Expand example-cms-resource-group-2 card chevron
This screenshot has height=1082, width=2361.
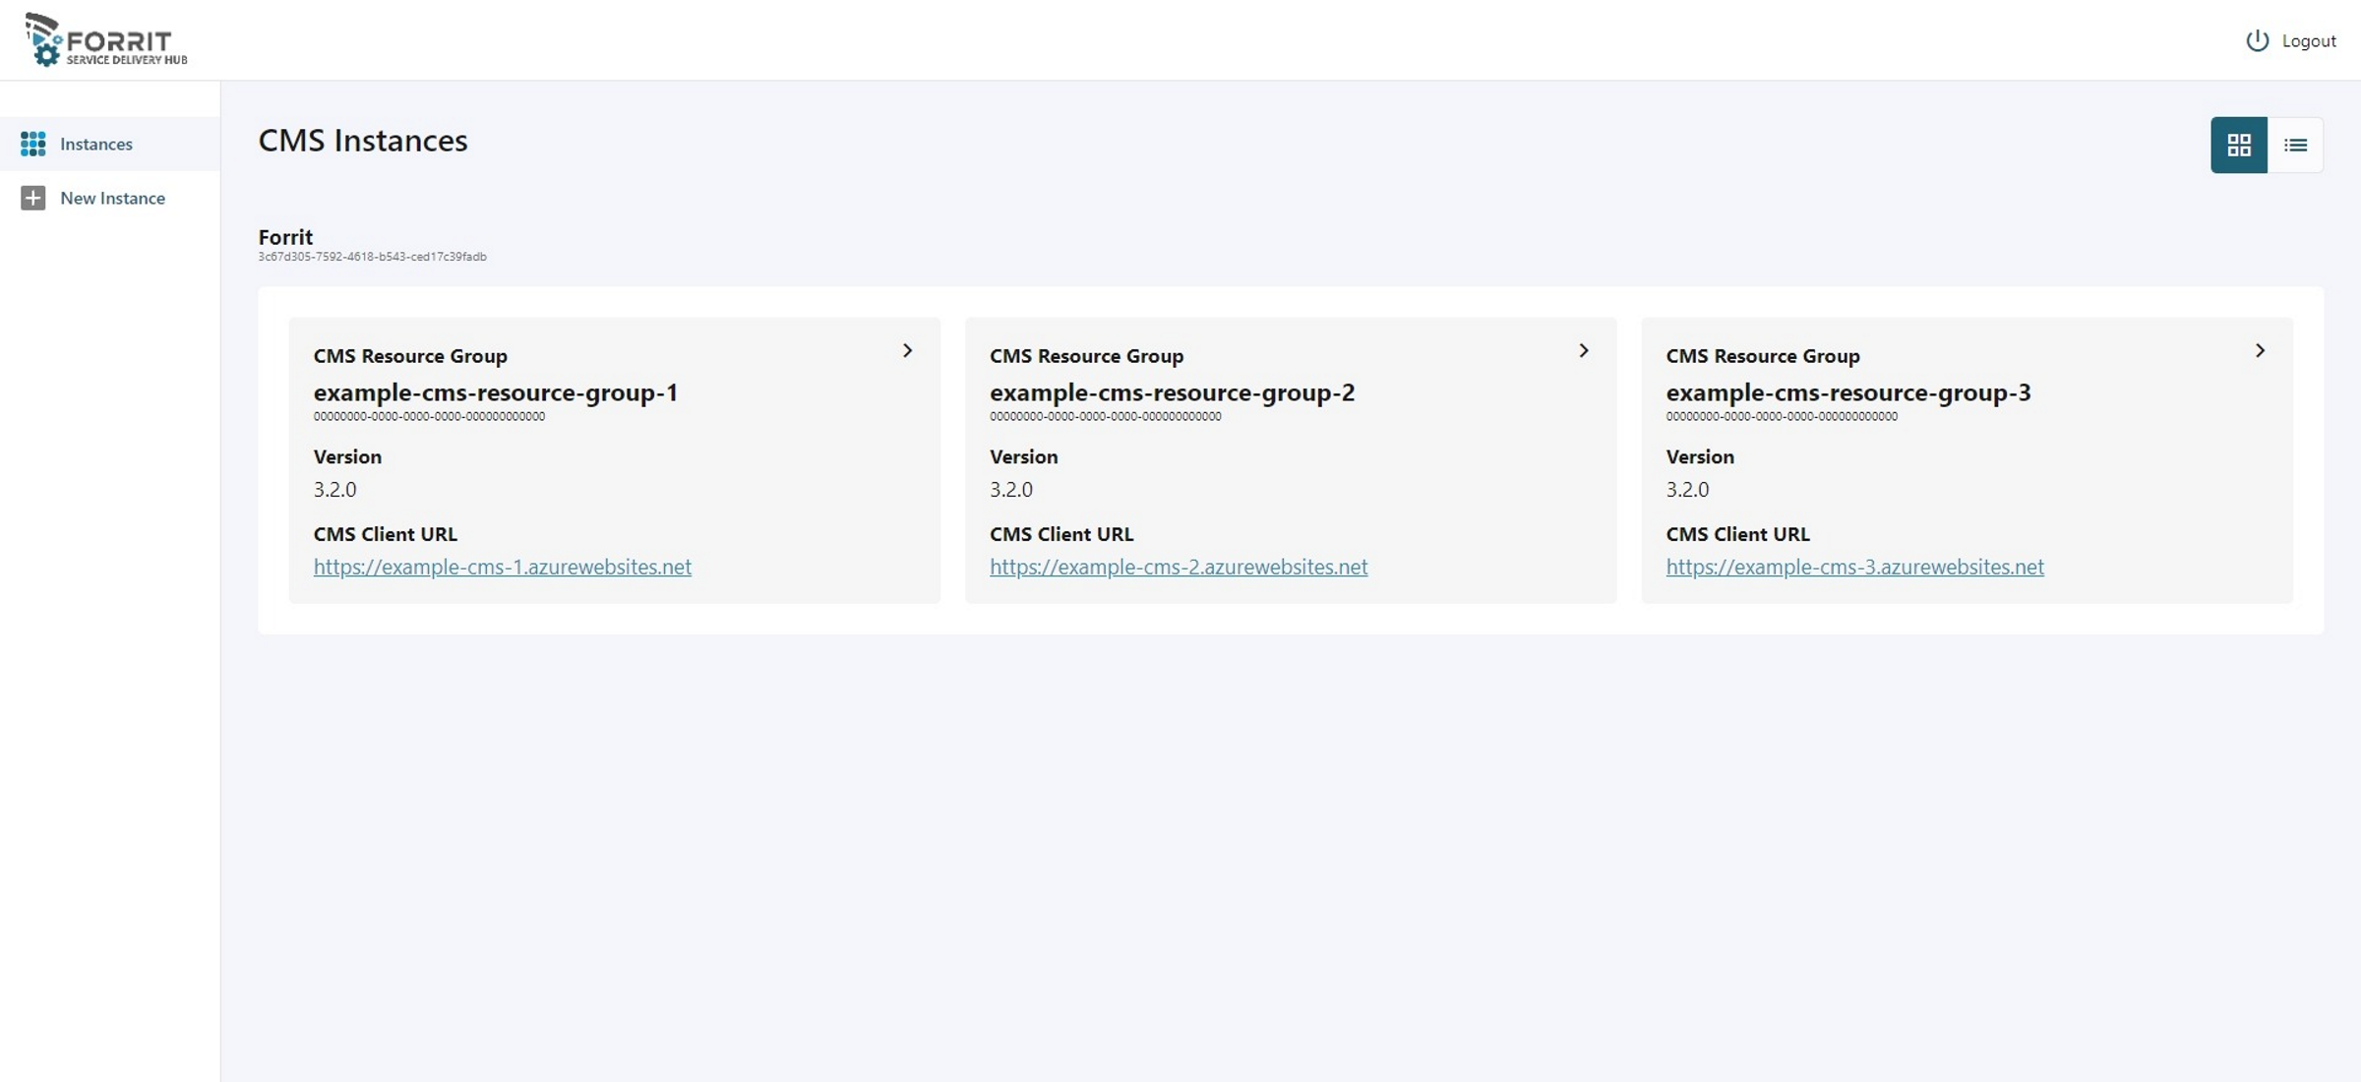[x=1583, y=350]
